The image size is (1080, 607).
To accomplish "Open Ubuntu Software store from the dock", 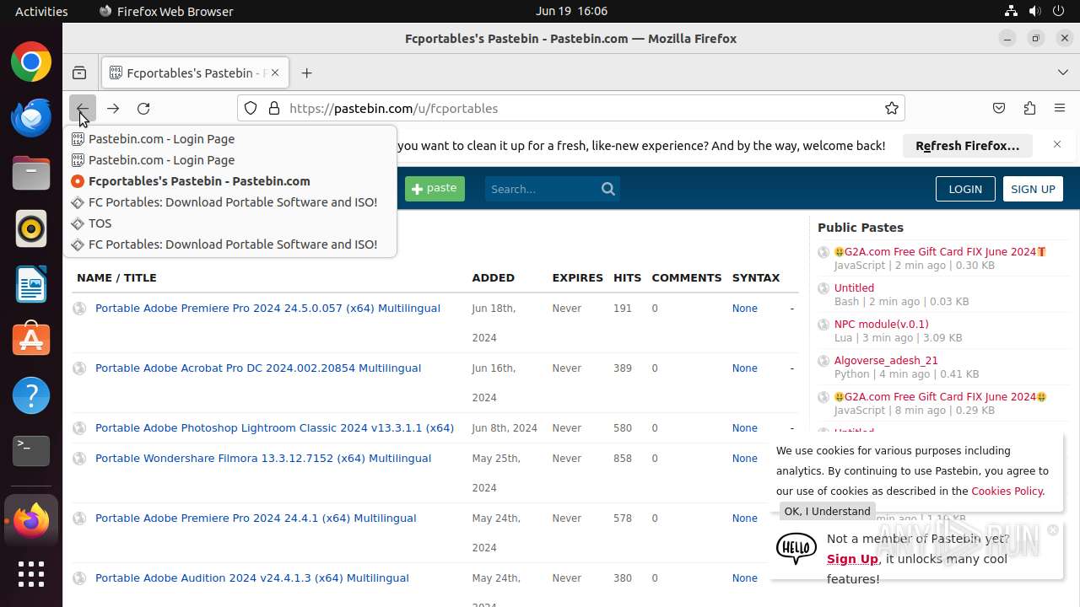I will pos(31,340).
